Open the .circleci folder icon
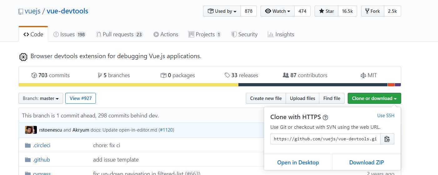This screenshot has width=438, height=175. point(28,145)
